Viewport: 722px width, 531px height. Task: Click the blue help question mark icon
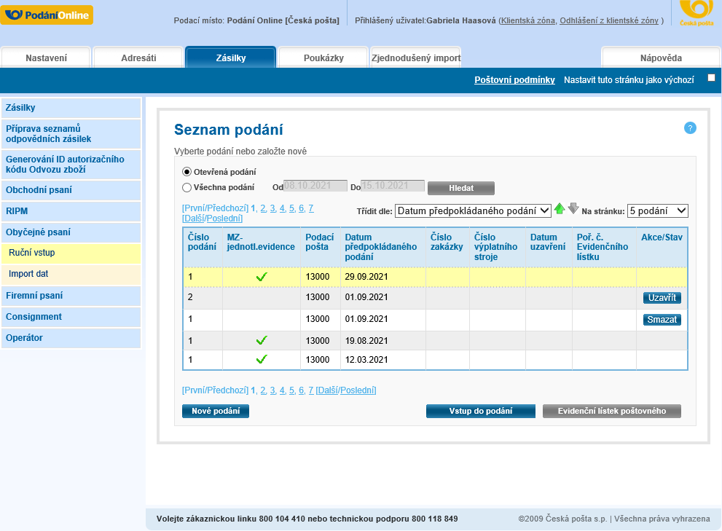pyautogui.click(x=690, y=128)
